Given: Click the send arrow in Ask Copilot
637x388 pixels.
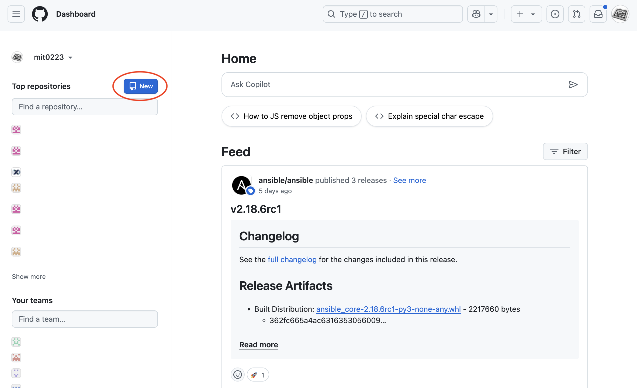Looking at the screenshot, I should click(573, 85).
